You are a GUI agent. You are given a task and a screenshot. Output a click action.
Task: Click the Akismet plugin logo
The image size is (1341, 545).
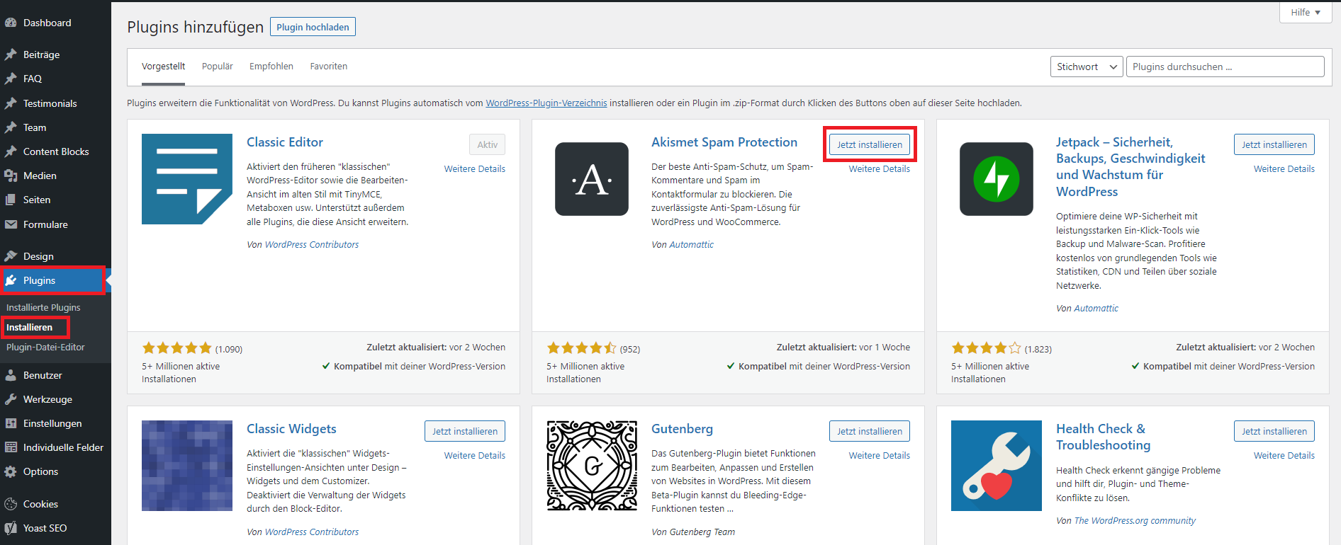(x=592, y=179)
